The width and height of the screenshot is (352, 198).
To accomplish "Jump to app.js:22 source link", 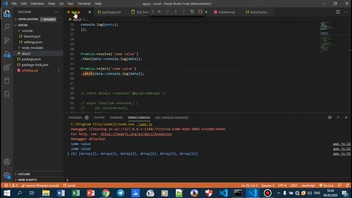I will tap(342, 144).
